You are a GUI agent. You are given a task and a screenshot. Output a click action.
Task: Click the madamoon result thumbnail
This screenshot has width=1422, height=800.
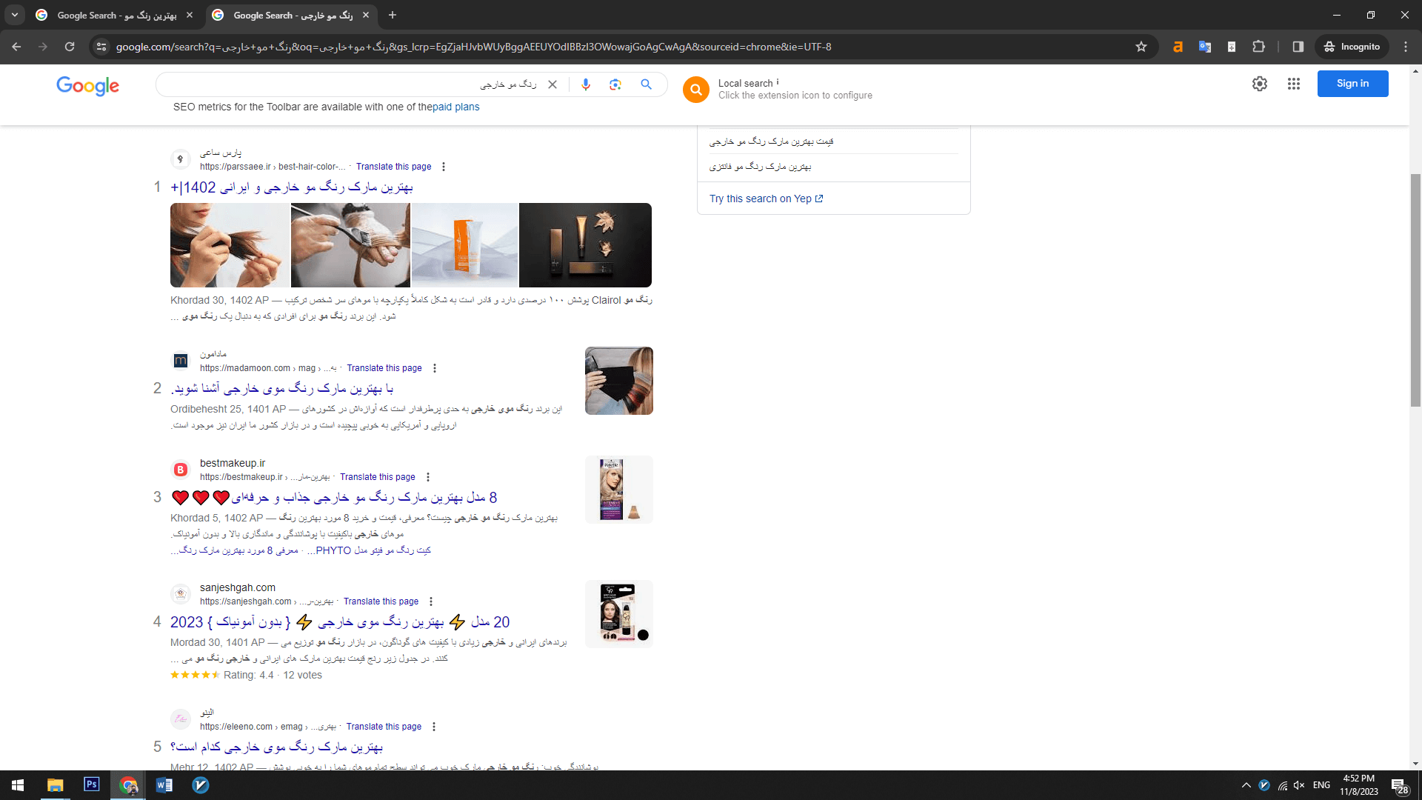click(619, 381)
